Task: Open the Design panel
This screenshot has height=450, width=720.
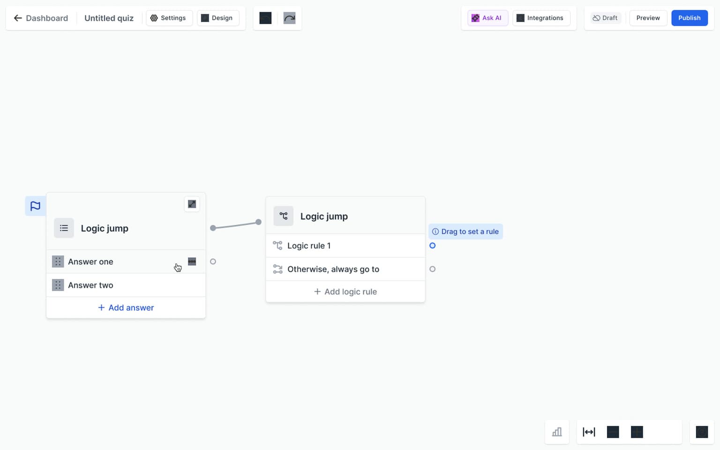Action: (217, 18)
